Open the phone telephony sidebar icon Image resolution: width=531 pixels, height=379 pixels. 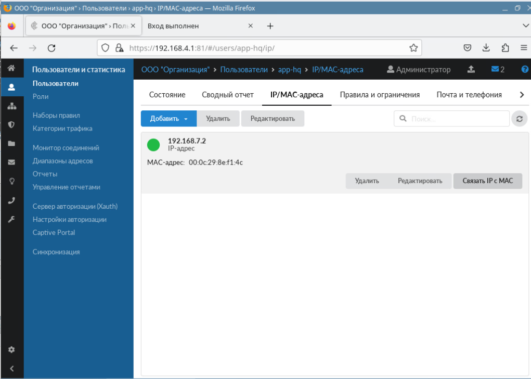[11, 200]
